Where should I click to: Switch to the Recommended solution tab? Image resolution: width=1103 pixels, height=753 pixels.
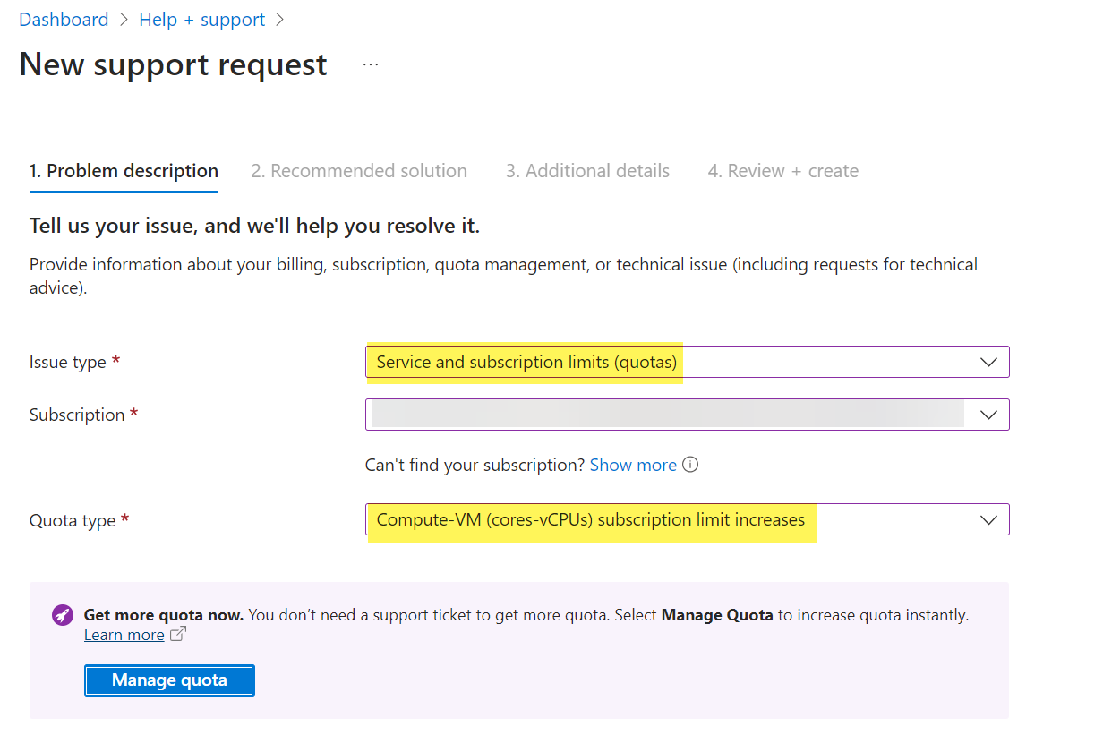tap(360, 170)
